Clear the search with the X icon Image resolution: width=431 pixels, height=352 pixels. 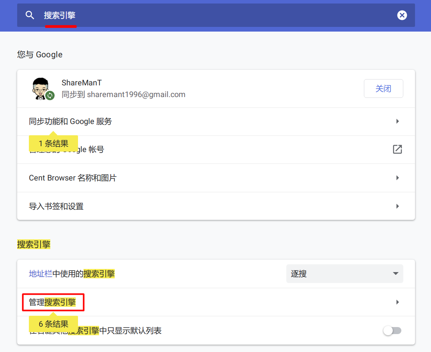[402, 15]
